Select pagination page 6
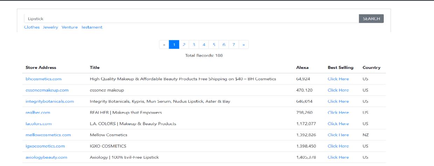This screenshot has height=166, width=434. click(x=224, y=45)
